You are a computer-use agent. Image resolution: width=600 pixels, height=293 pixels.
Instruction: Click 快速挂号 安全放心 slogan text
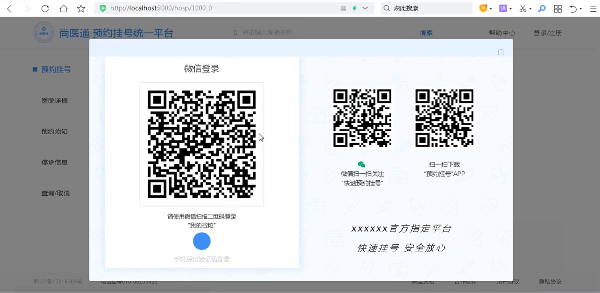[x=401, y=248]
